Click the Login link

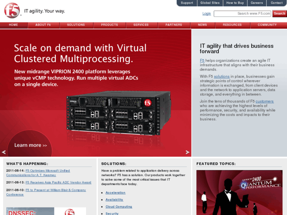[x=206, y=13]
